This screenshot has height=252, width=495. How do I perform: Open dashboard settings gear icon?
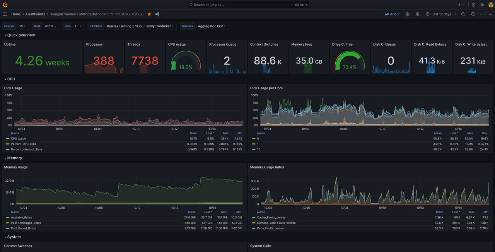[x=418, y=14]
